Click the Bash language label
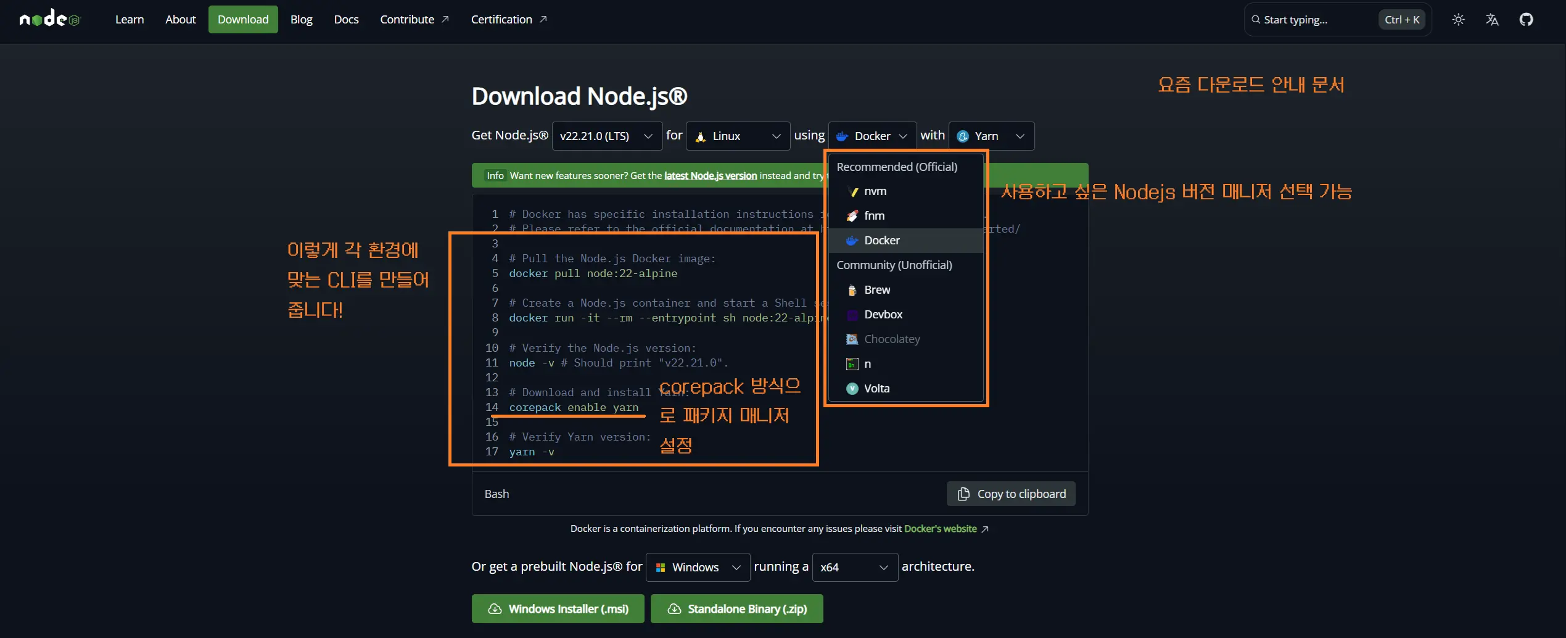 497,494
